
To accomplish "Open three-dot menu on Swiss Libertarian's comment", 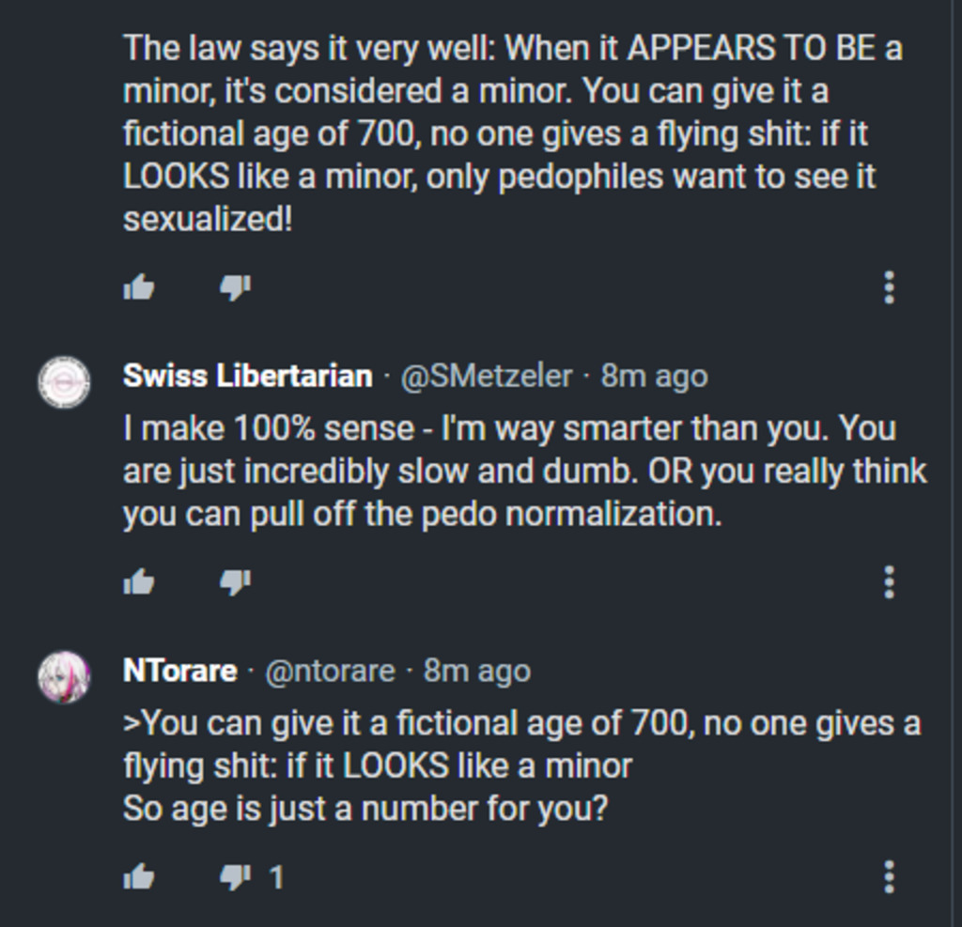I will [889, 582].
